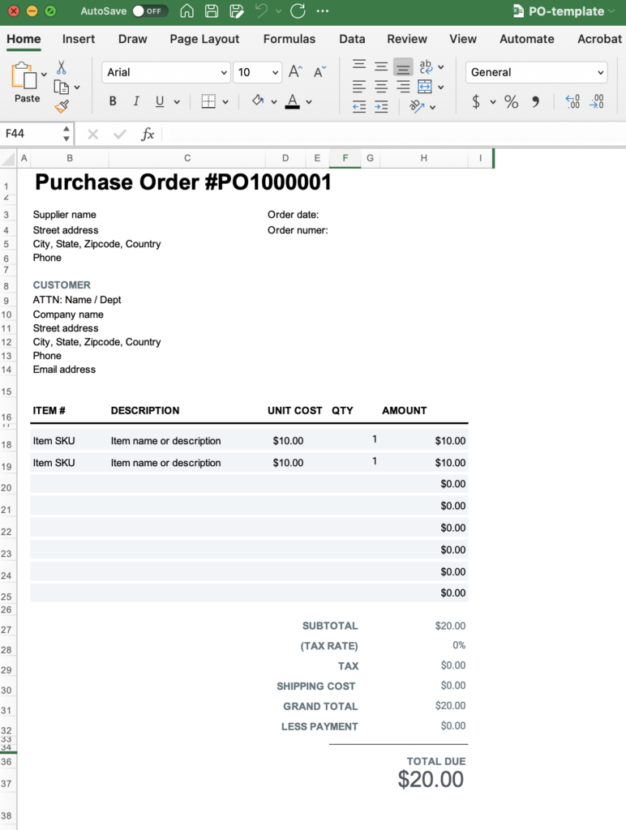Click Wrap Text icon
The width and height of the screenshot is (626, 830).
pos(426,66)
